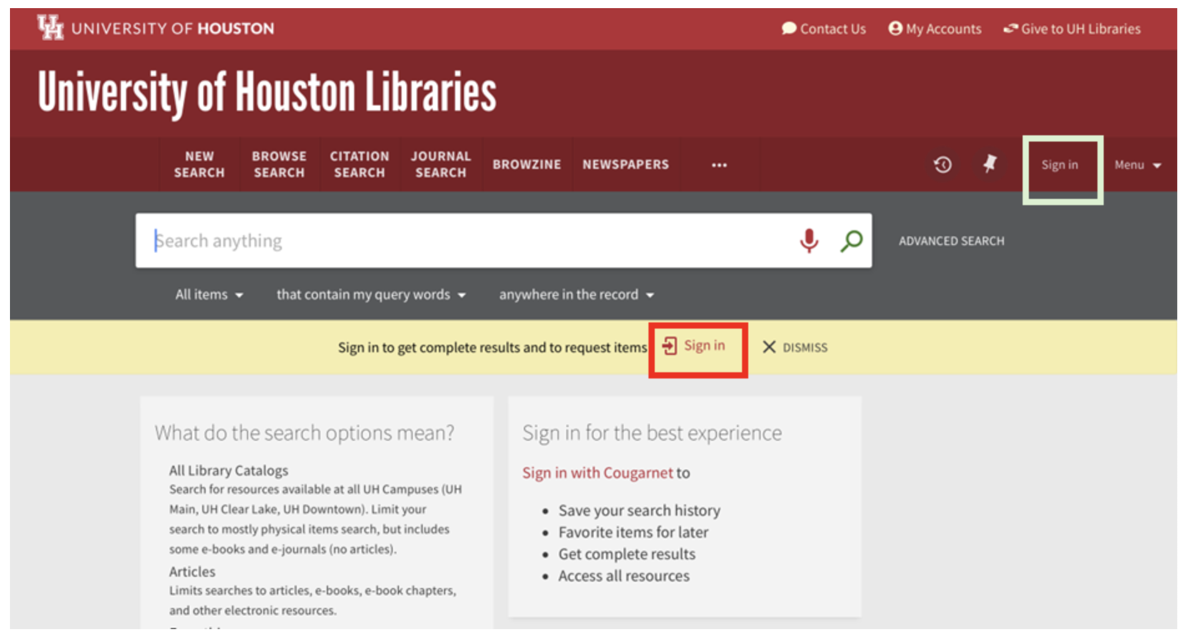1186x636 pixels.
Task: Expand the Menu dropdown
Action: tap(1138, 165)
